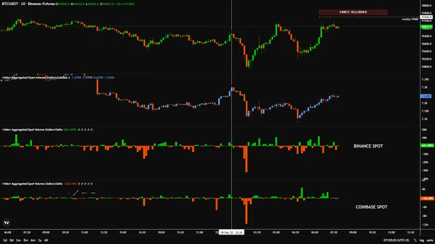Select the COINBASE SPOT text annotation
The height and width of the screenshot is (244, 435).
click(371, 207)
